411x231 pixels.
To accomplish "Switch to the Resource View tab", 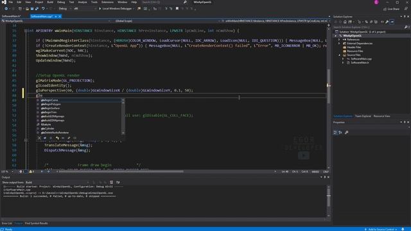I will coord(381,116).
